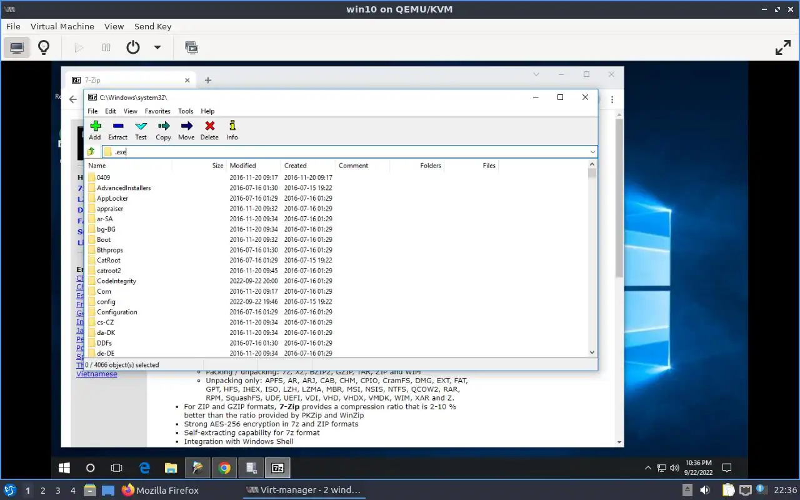Open the Favorites menu
The image size is (800, 500).
(157, 111)
